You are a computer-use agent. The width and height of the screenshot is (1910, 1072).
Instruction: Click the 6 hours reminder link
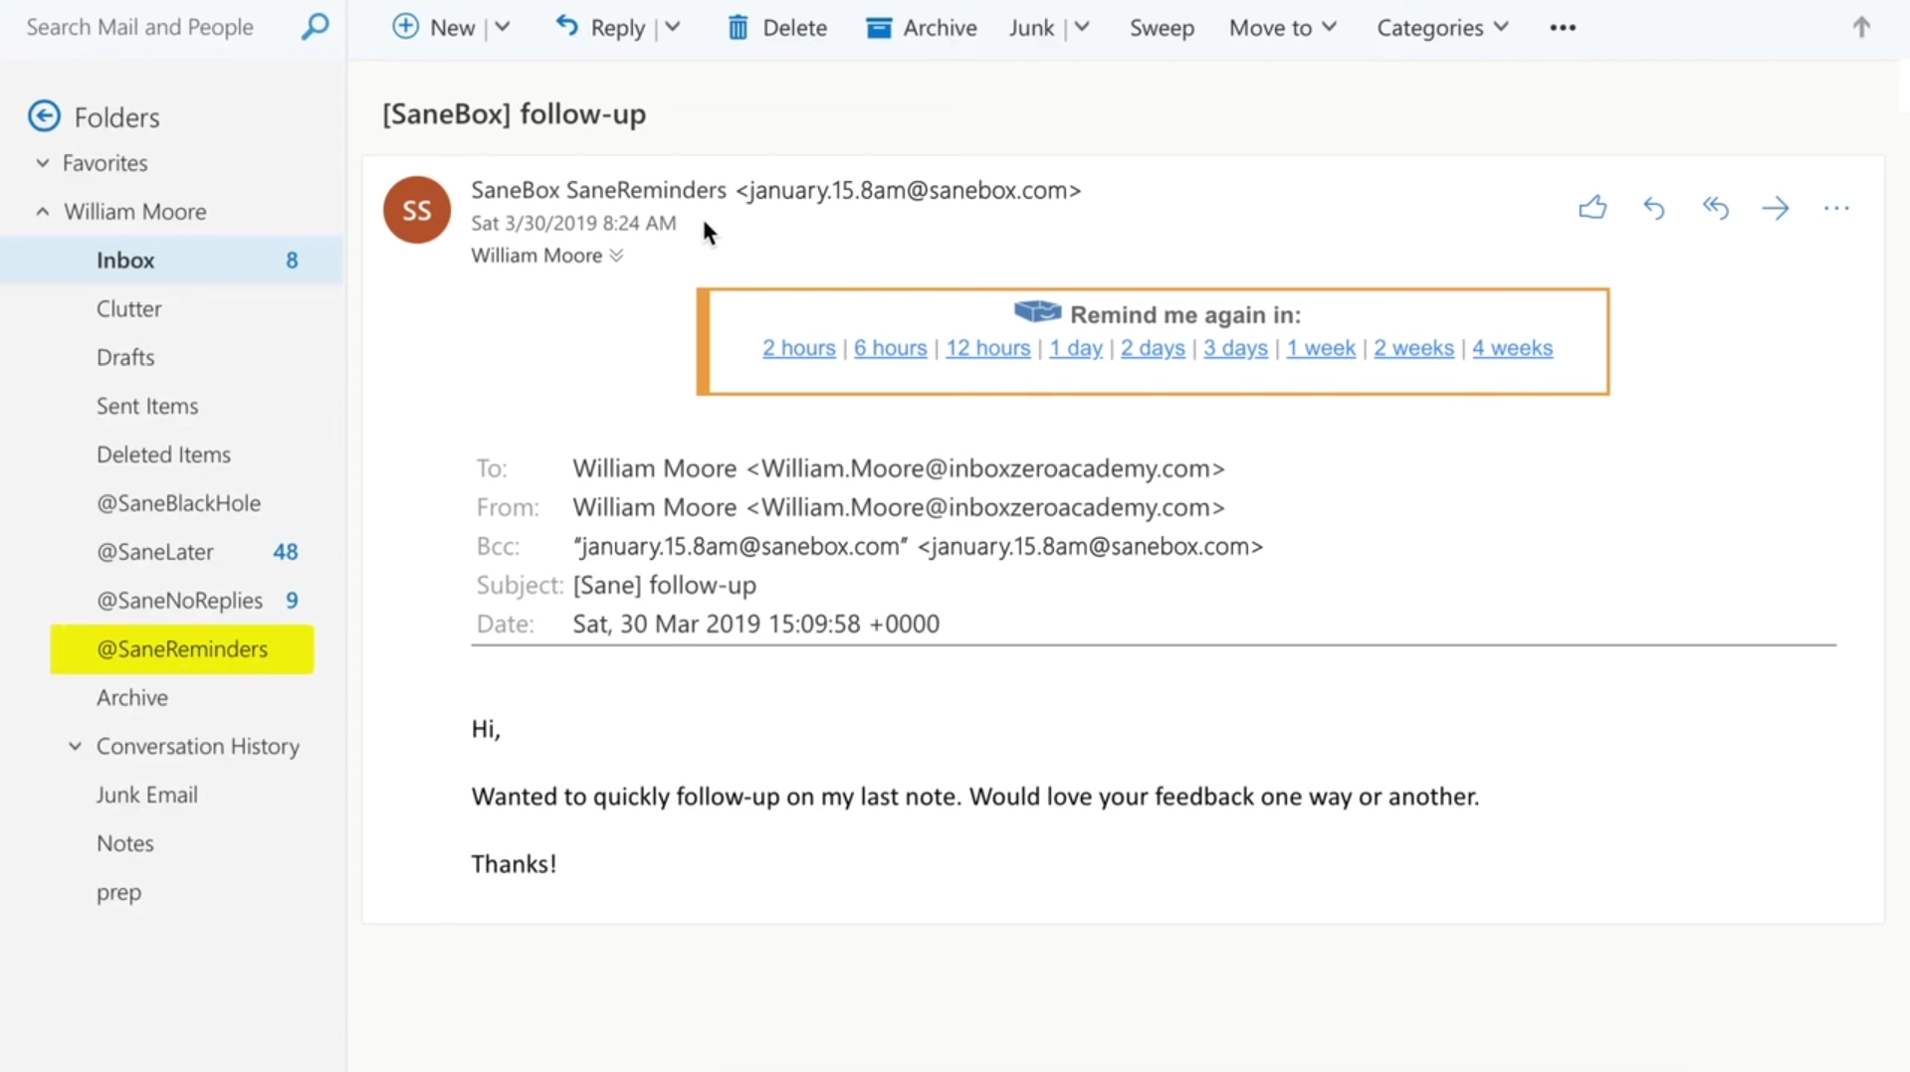pyautogui.click(x=890, y=348)
